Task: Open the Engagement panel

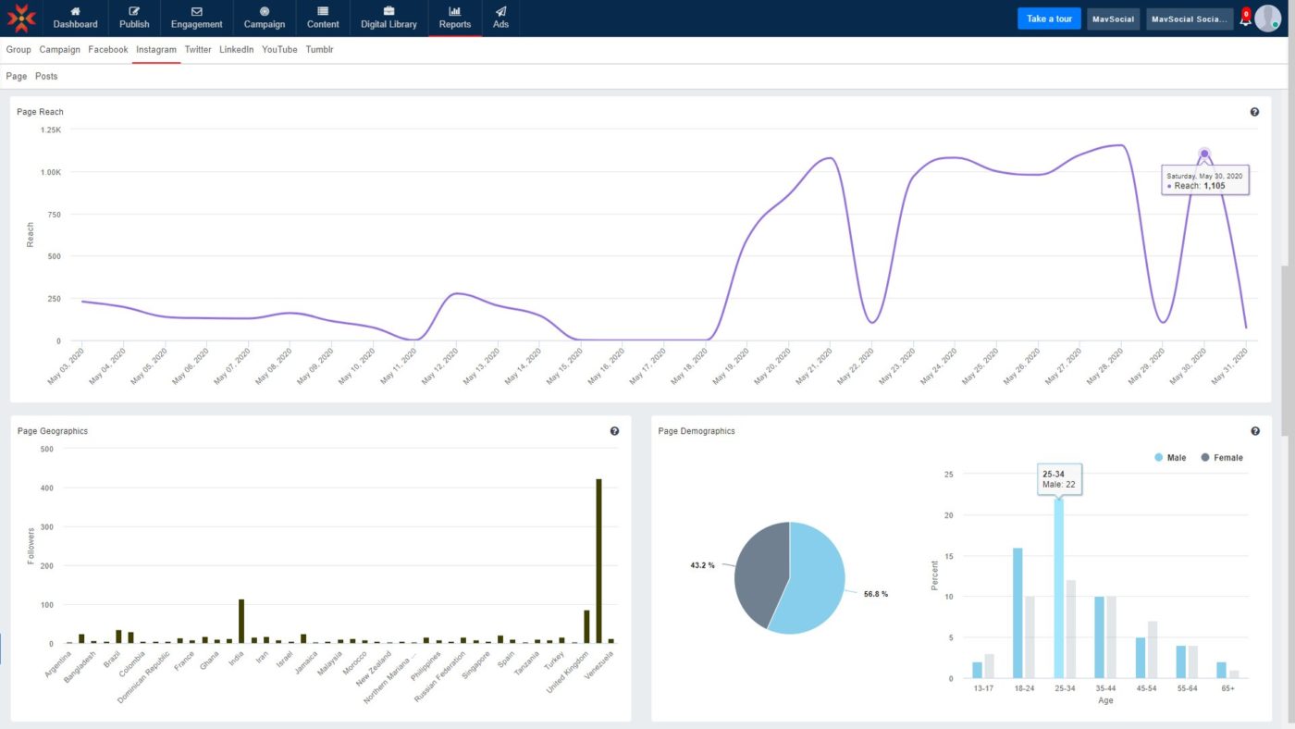Action: pyautogui.click(x=196, y=19)
